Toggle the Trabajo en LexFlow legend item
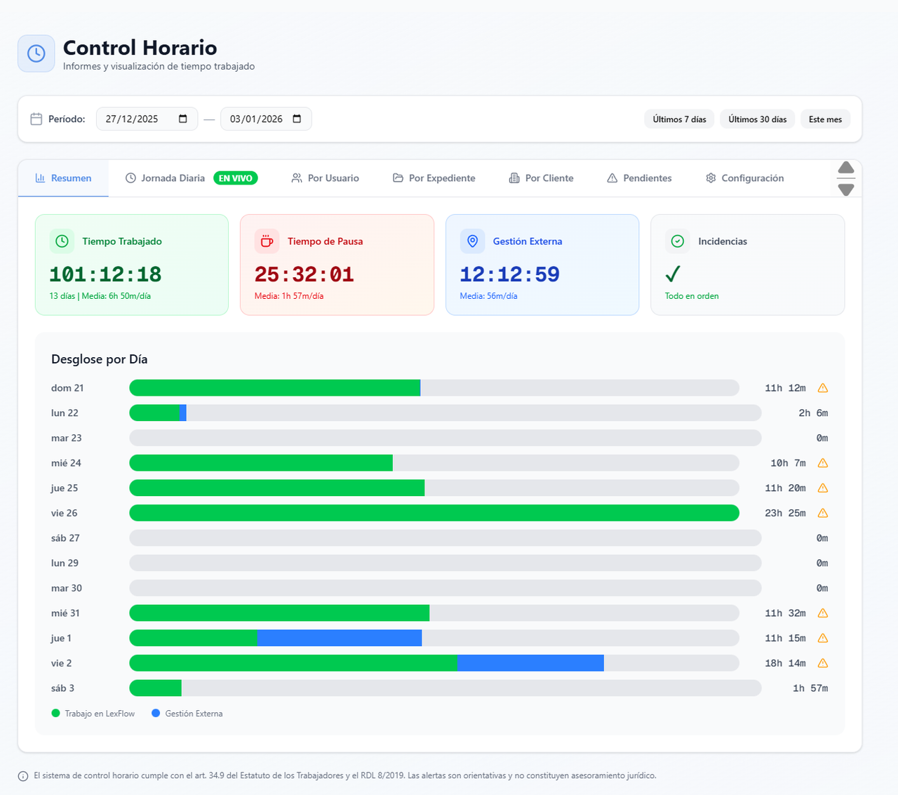This screenshot has height=795, width=898. (x=92, y=713)
